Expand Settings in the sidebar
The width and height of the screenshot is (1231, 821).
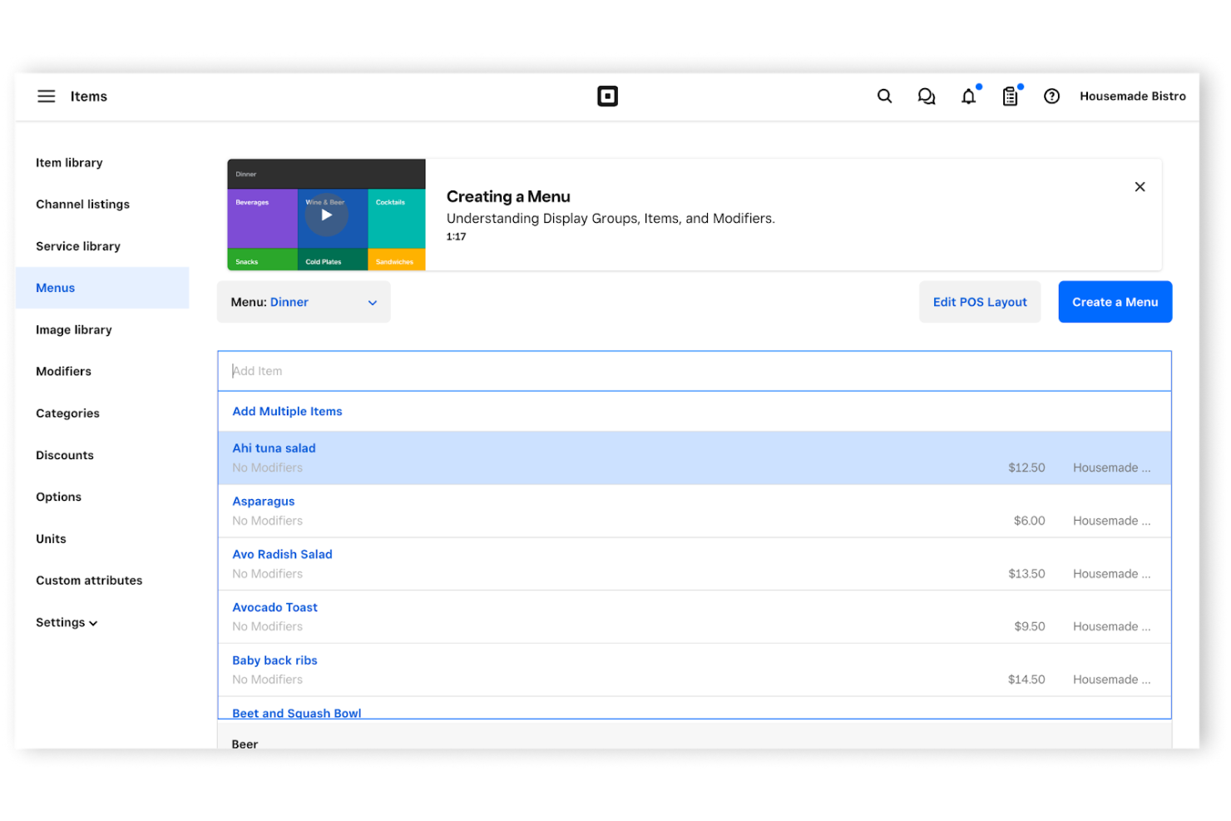(67, 622)
